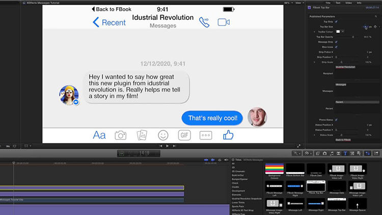The image size is (382, 215).
Task: Click the Top Bar Opacity slider handle
Action: click(x=353, y=37)
